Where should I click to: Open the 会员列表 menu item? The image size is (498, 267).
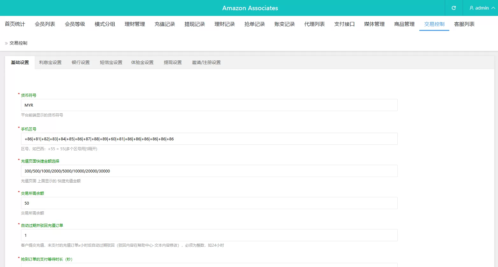click(x=45, y=24)
